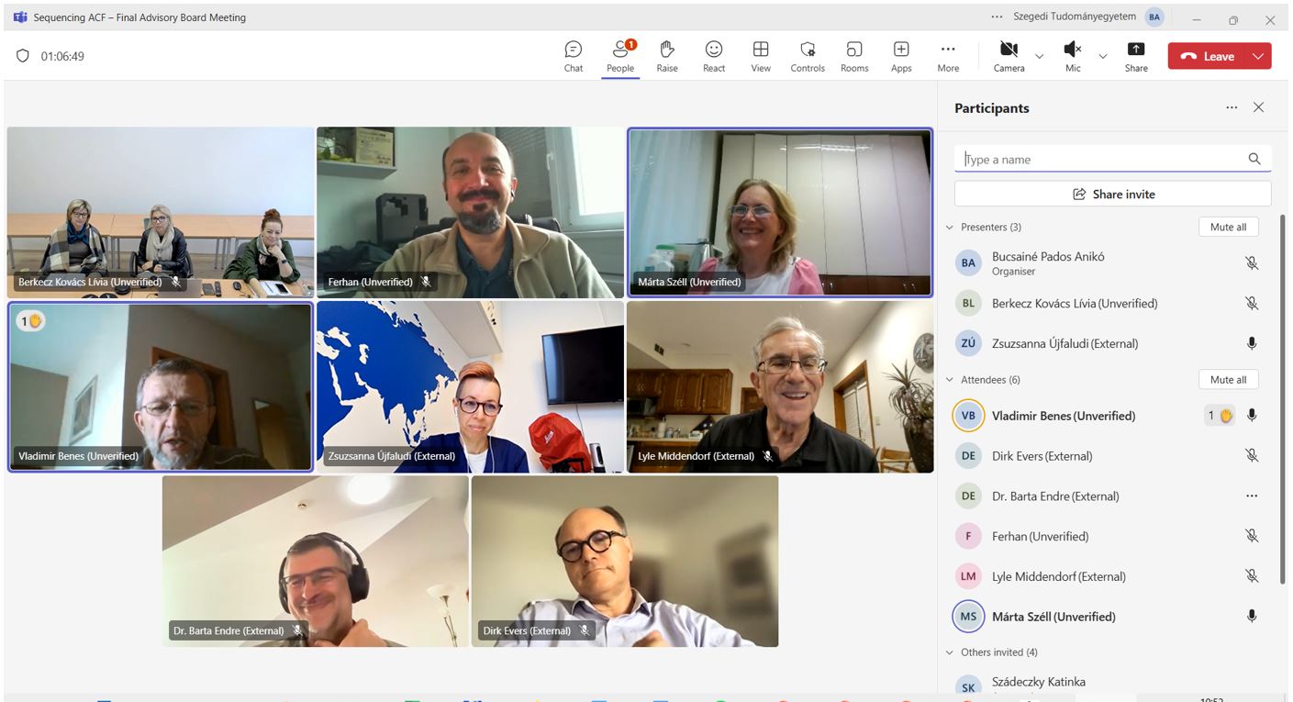This screenshot has height=702, width=1293.
Task: Turn on the Camera
Action: coord(1009,56)
